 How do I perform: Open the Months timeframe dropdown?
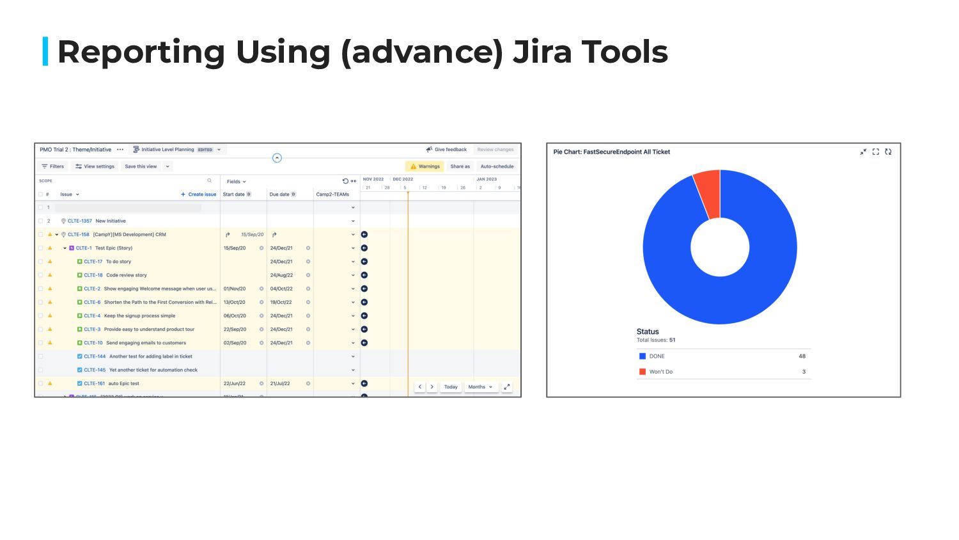(x=480, y=387)
